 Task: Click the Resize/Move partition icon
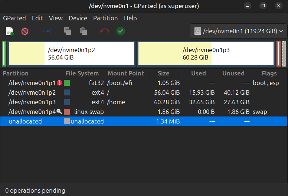click(46, 31)
